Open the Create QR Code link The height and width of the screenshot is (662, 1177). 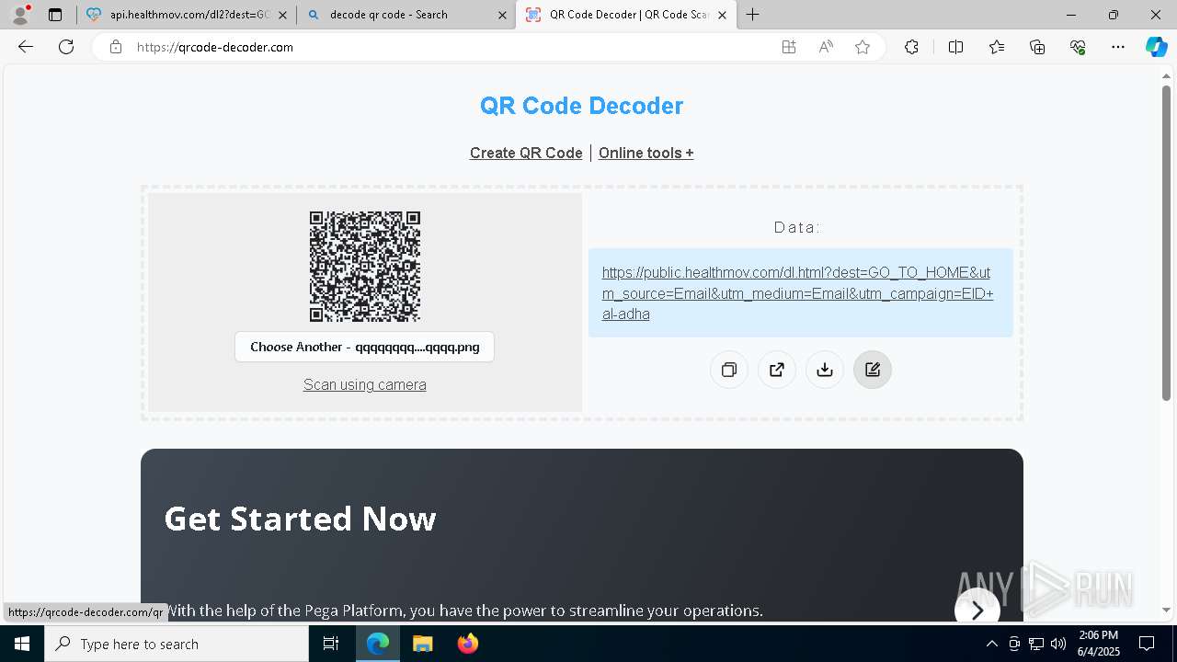coord(526,153)
